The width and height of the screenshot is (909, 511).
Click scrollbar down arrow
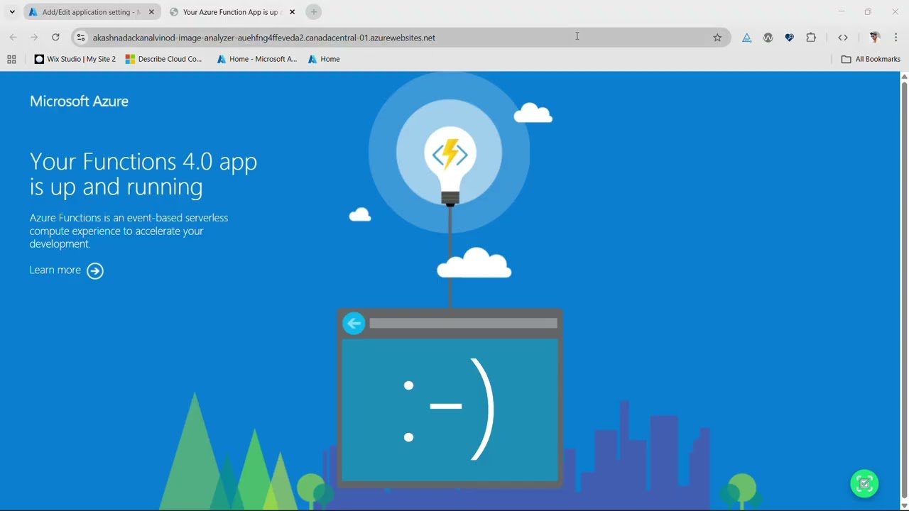[904, 505]
